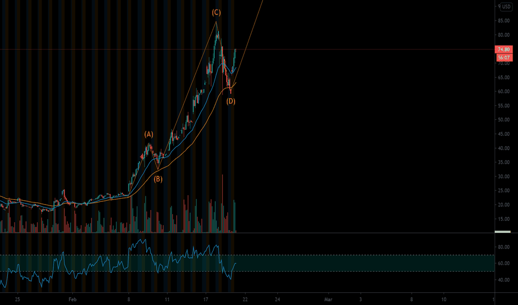Click the 45.00 price axis label
This screenshot has width=518, height=305.
(x=504, y=134)
